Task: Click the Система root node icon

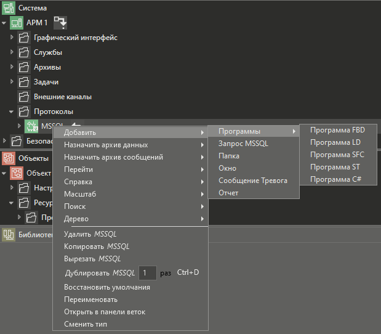Action: [x=9, y=8]
